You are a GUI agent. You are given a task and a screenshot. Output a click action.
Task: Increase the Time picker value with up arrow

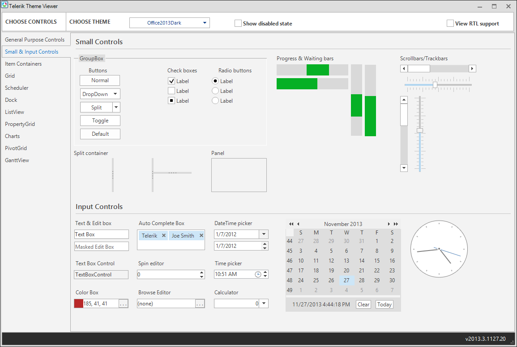[x=265, y=272]
